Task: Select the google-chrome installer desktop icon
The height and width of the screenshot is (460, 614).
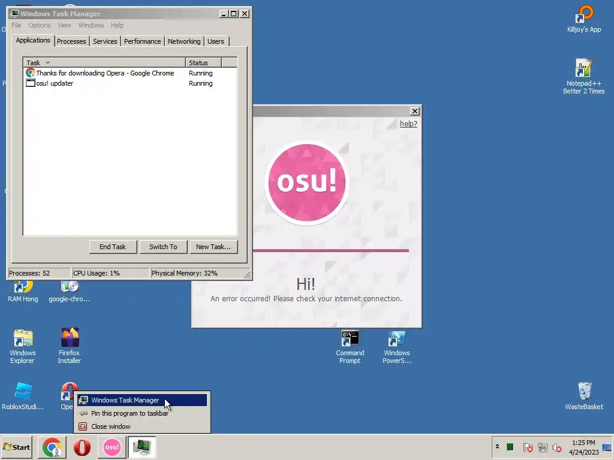Action: click(x=70, y=292)
